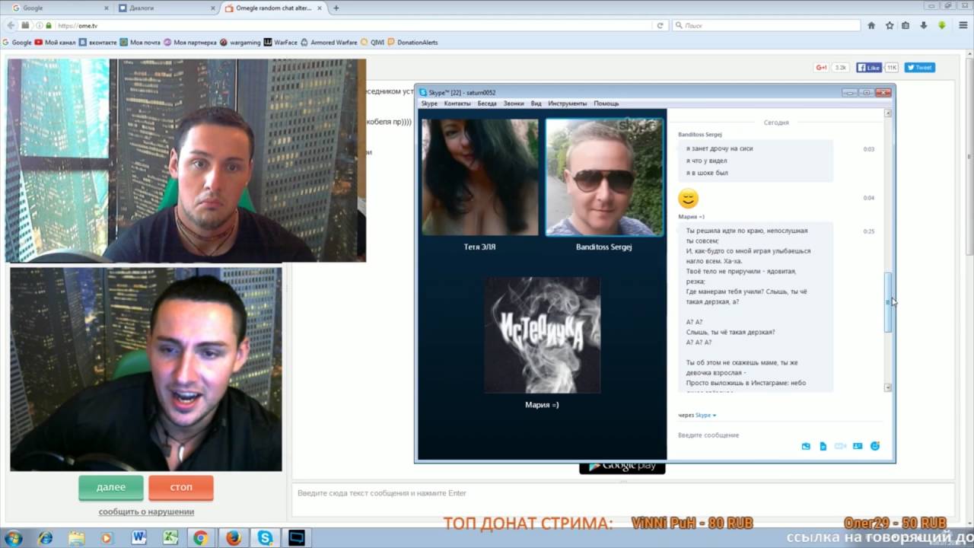974x548 pixels.
Task: Select Banditoss Sergej participant thumbnail
Action: [x=604, y=177]
